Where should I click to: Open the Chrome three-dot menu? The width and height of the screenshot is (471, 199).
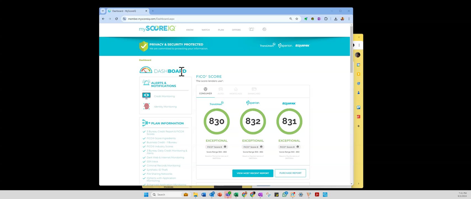(x=349, y=19)
